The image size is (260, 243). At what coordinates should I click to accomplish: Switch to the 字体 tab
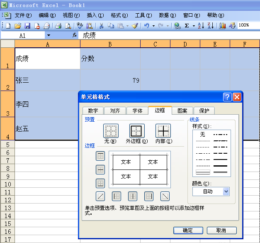click(137, 110)
